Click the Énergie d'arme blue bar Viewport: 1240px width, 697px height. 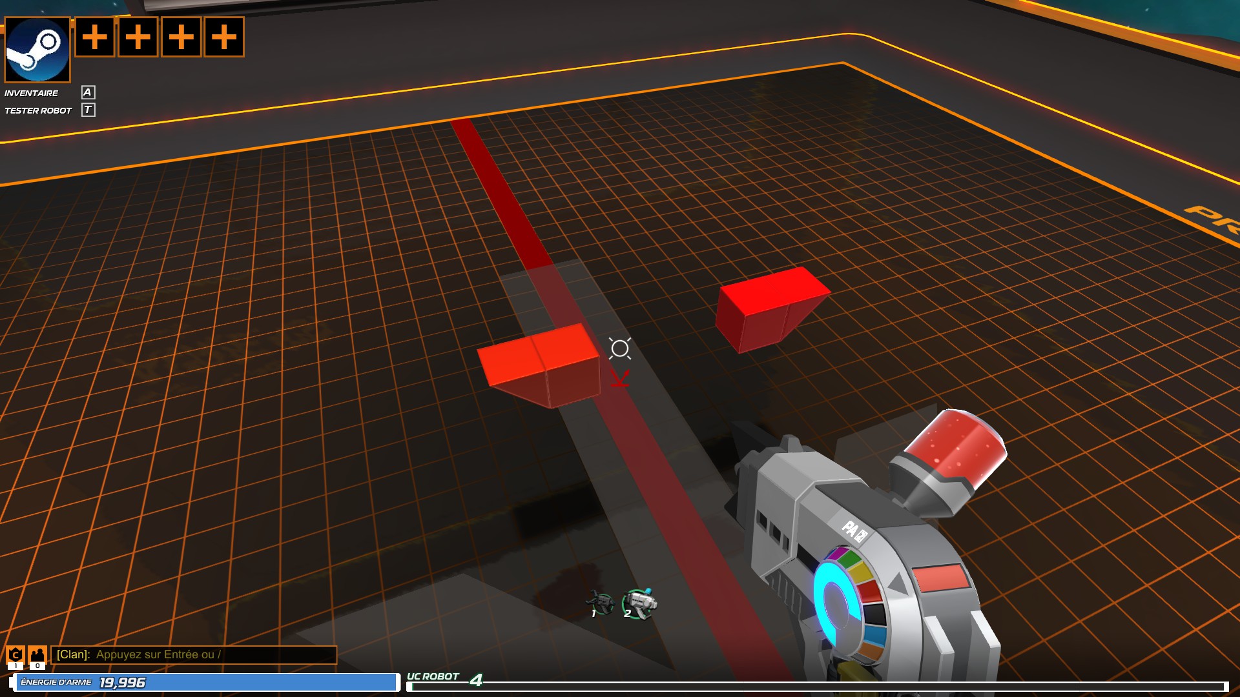coord(205,682)
